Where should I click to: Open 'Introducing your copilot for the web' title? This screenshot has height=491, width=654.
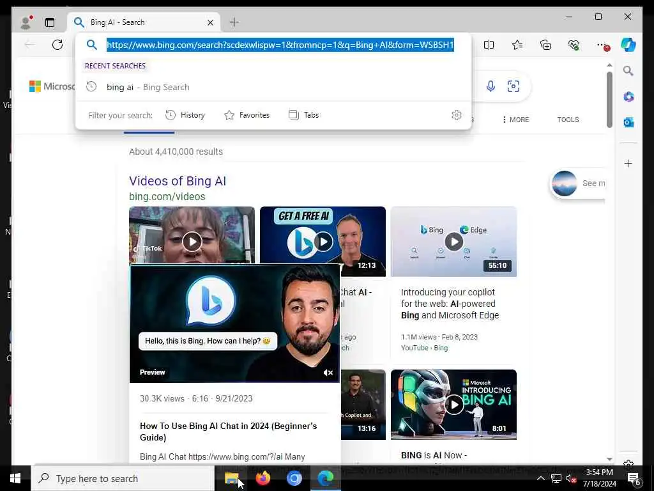pyautogui.click(x=450, y=304)
